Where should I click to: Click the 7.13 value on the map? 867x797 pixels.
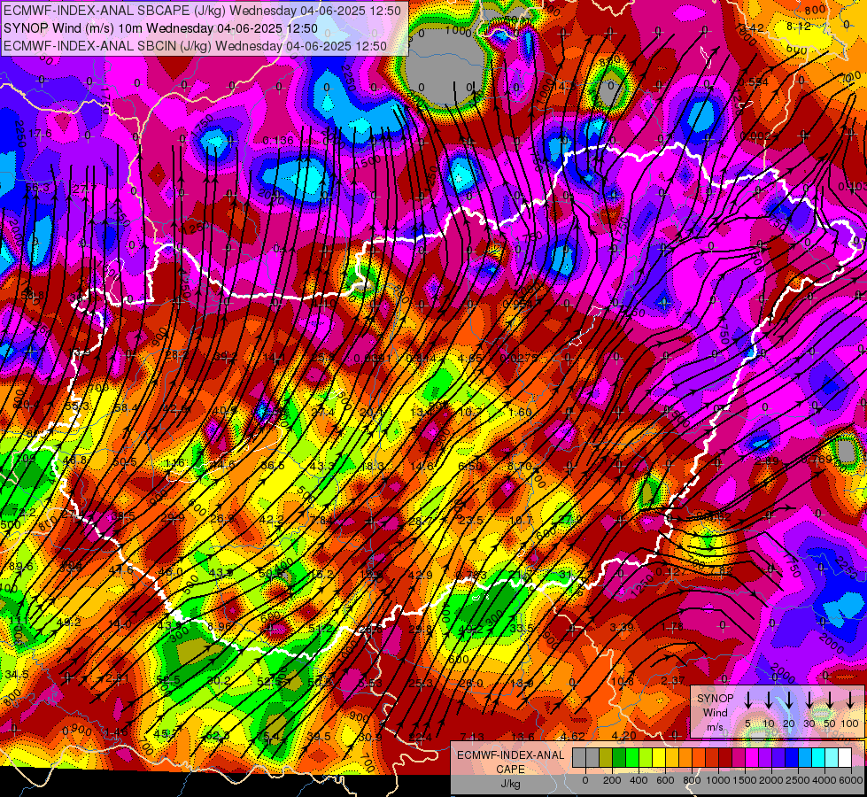click(472, 737)
